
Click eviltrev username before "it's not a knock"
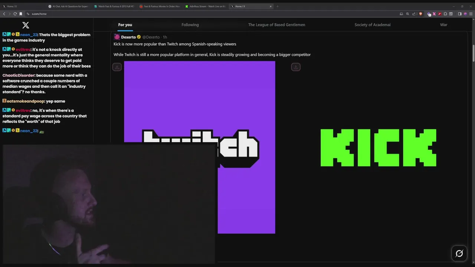point(23,49)
